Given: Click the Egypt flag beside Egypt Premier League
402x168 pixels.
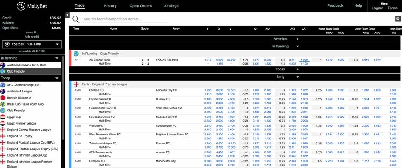Looking at the screenshot, I should (3, 123).
